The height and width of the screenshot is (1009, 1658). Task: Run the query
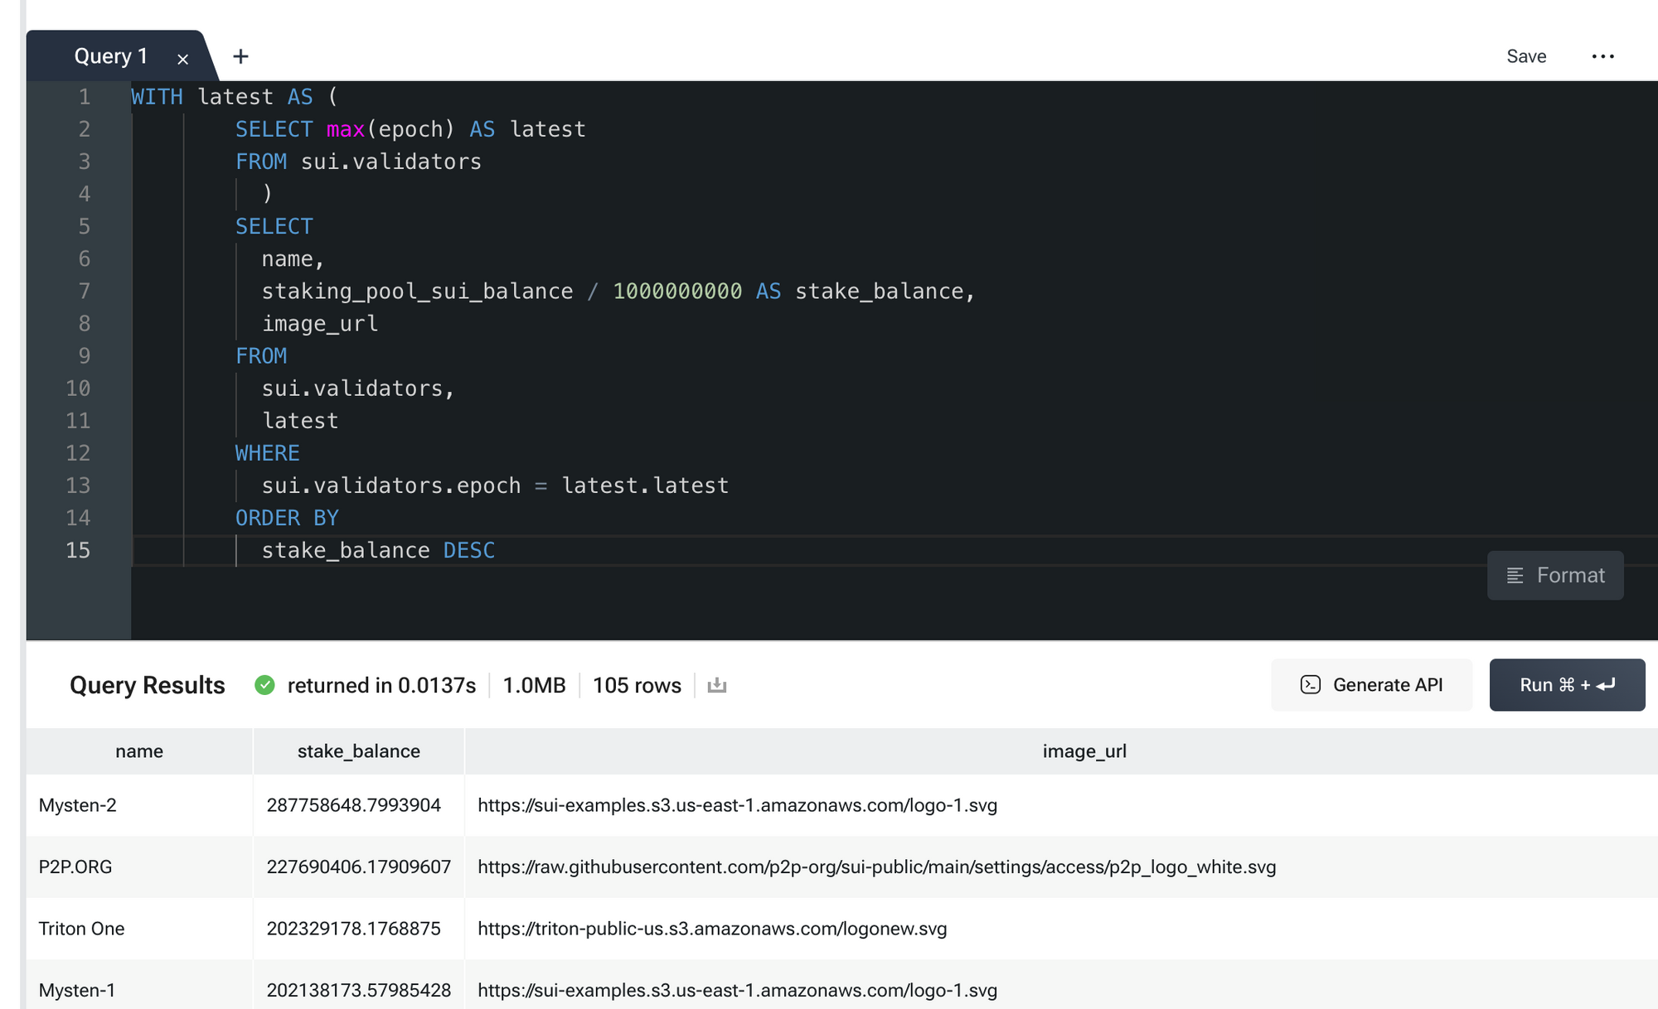pos(1567,685)
